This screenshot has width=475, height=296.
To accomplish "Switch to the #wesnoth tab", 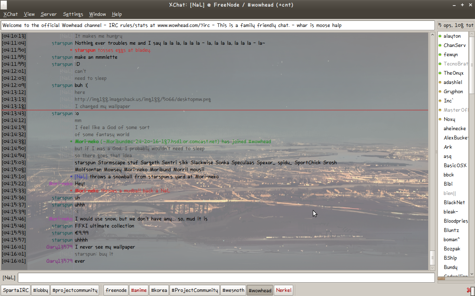I will point(233,290).
